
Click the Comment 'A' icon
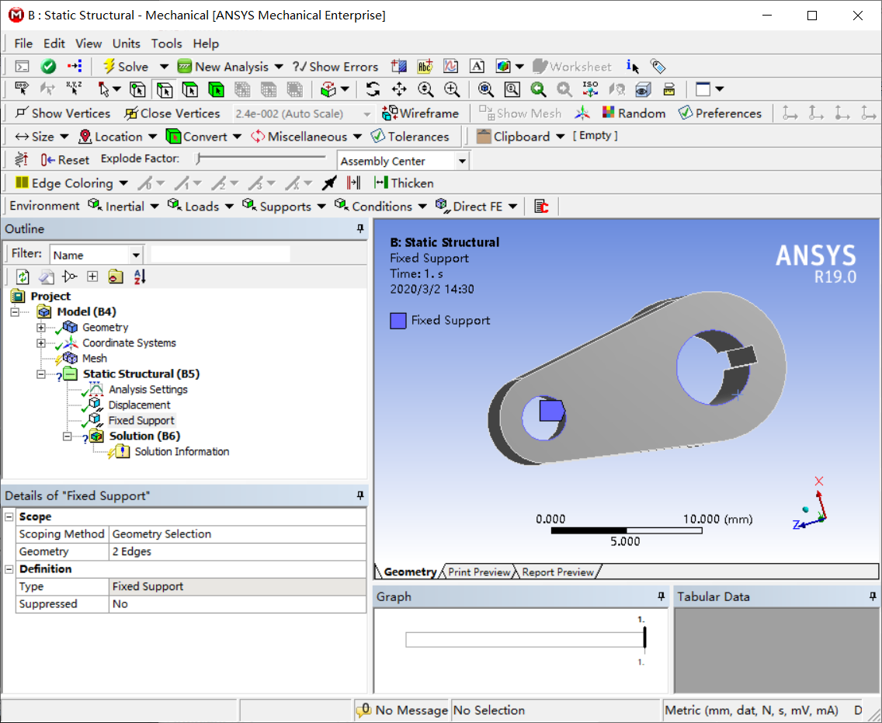pyautogui.click(x=477, y=66)
